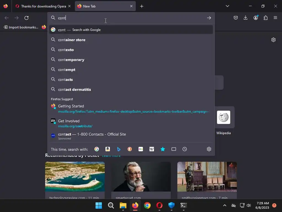Open the volume control in system tray
This screenshot has width=282, height=212.
point(249,205)
